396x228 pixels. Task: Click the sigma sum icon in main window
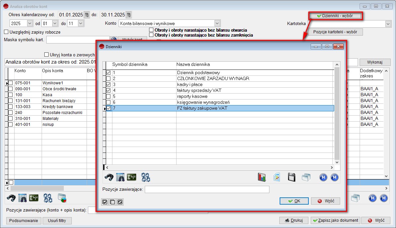pyautogui.click(x=34, y=198)
